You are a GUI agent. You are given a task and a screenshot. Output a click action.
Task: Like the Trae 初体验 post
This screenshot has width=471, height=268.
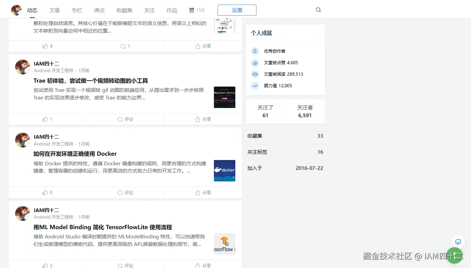point(47,119)
